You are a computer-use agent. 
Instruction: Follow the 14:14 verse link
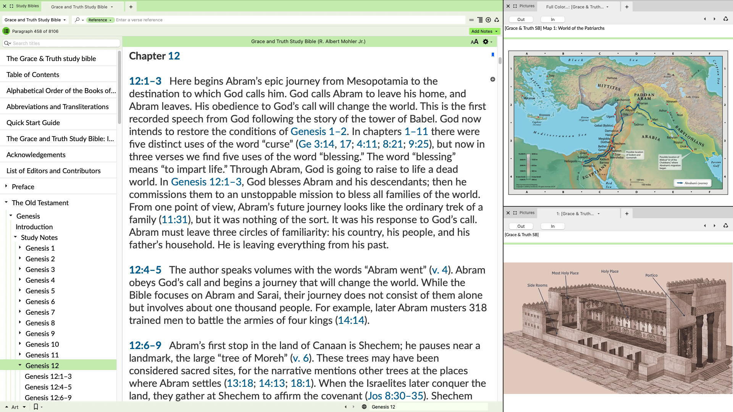[351, 320]
